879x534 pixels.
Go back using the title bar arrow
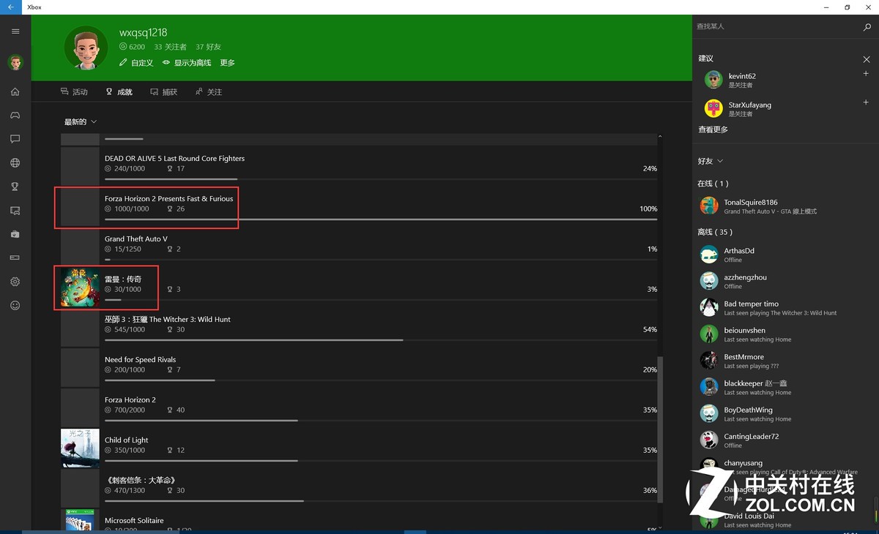coord(10,7)
